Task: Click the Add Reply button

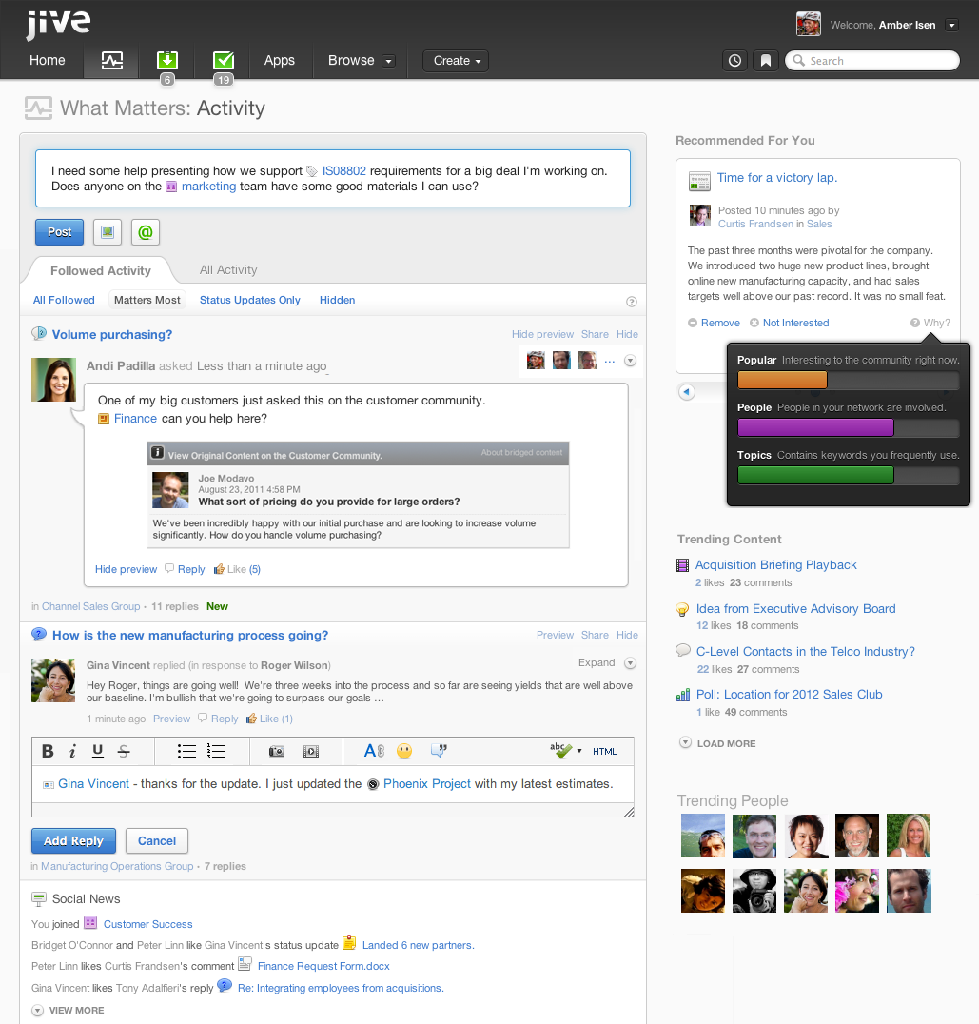Action: [x=74, y=841]
